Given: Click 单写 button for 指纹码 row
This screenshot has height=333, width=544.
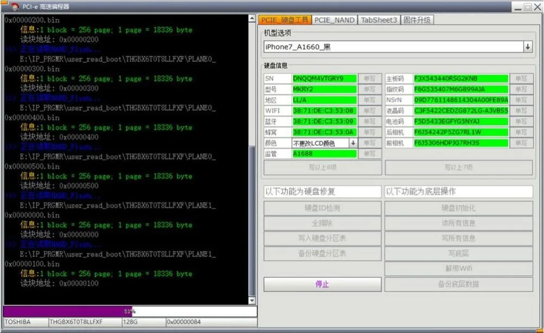Looking at the screenshot, I should (521, 89).
